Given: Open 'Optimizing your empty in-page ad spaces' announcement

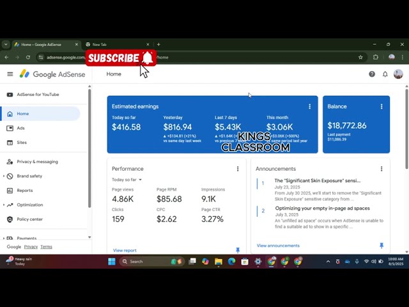Looking at the screenshot, I should (322, 209).
